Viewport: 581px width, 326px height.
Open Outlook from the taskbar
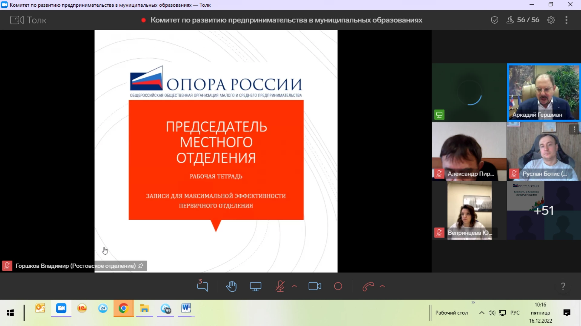(40, 308)
